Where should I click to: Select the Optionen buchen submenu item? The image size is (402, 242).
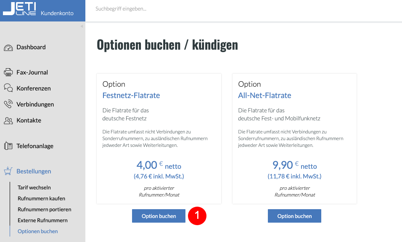click(x=38, y=231)
